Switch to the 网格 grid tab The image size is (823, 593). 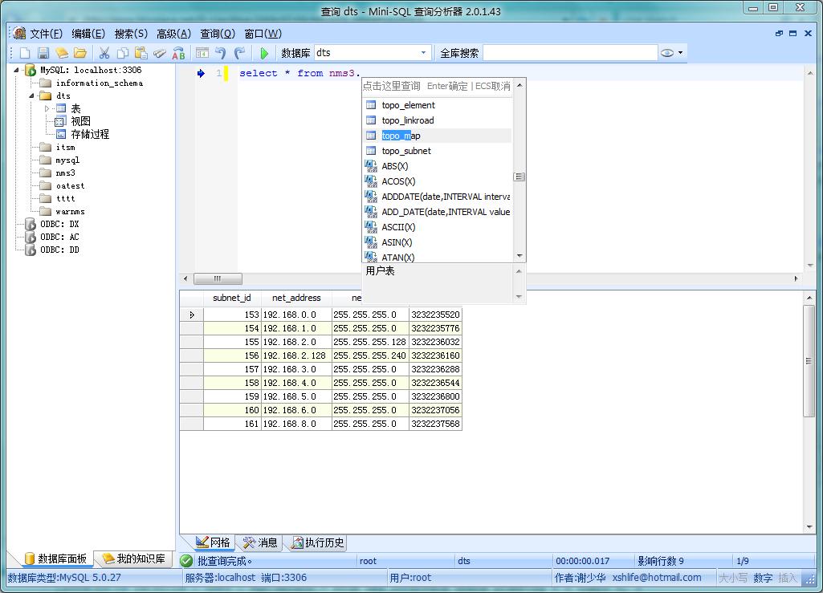(x=213, y=542)
